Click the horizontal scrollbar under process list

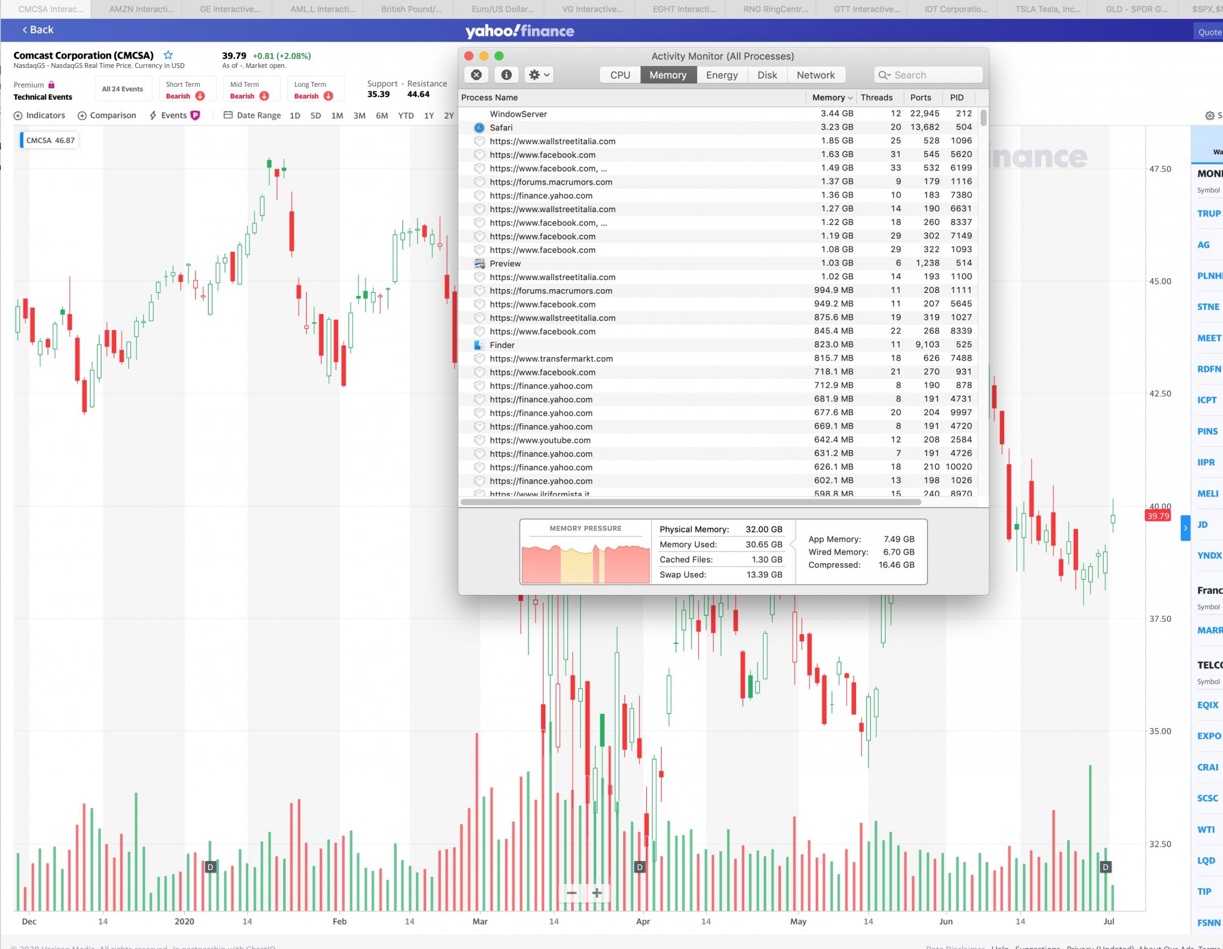click(x=690, y=502)
